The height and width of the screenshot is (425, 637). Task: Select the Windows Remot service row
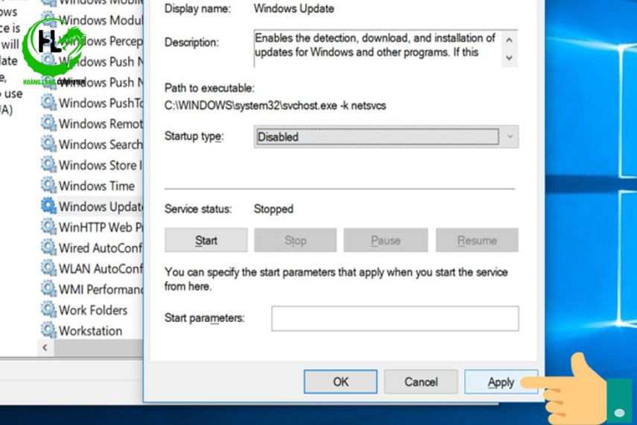click(x=92, y=124)
